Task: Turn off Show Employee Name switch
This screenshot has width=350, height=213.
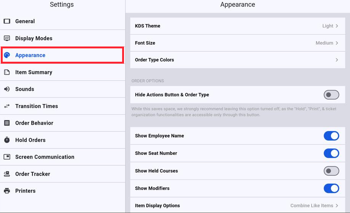Action: coord(331,136)
